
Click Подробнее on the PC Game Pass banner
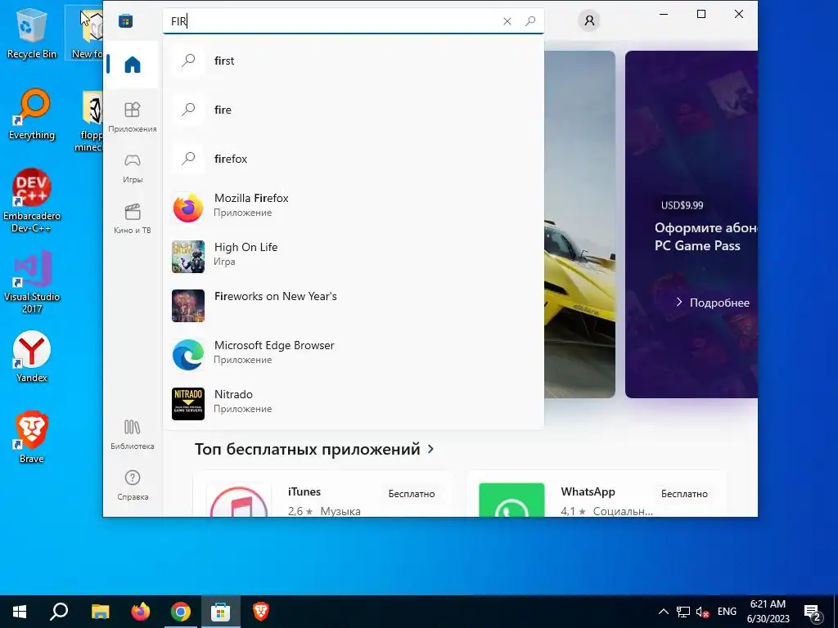(713, 303)
